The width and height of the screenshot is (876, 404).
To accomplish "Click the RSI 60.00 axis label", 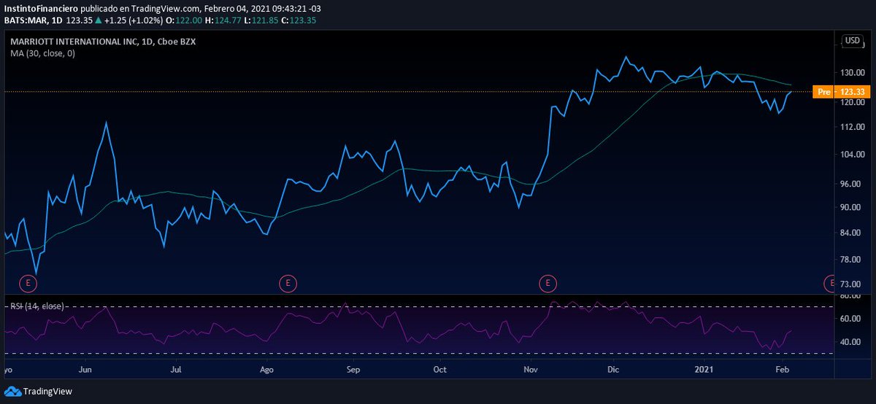I will point(852,319).
